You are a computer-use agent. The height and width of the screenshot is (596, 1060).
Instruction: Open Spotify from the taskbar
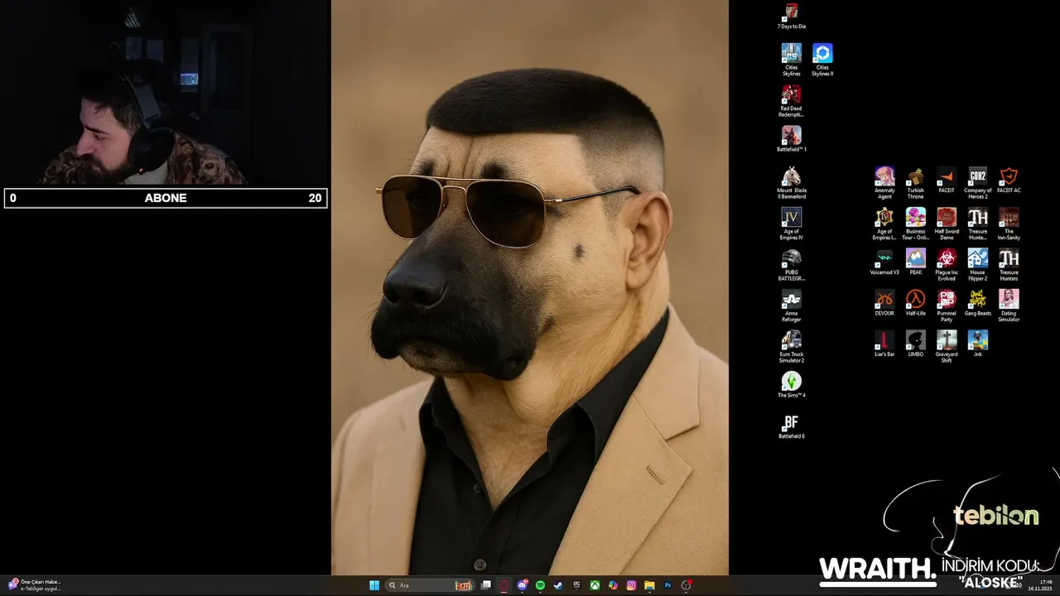coord(541,585)
